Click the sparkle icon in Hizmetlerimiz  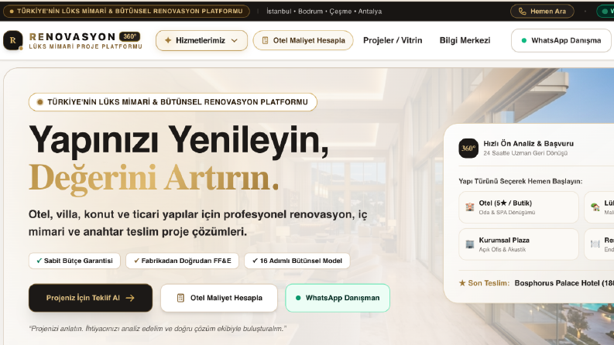tap(168, 40)
